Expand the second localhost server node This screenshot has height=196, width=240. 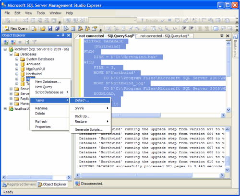coord(5,109)
